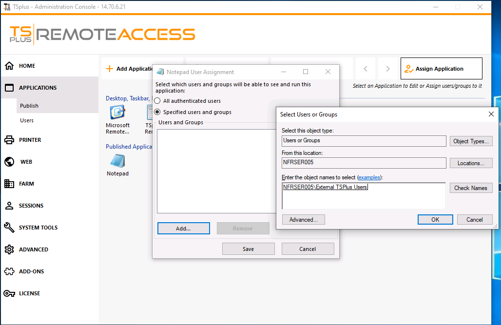The width and height of the screenshot is (501, 325).
Task: Go to previous page arrow
Action: (366, 69)
